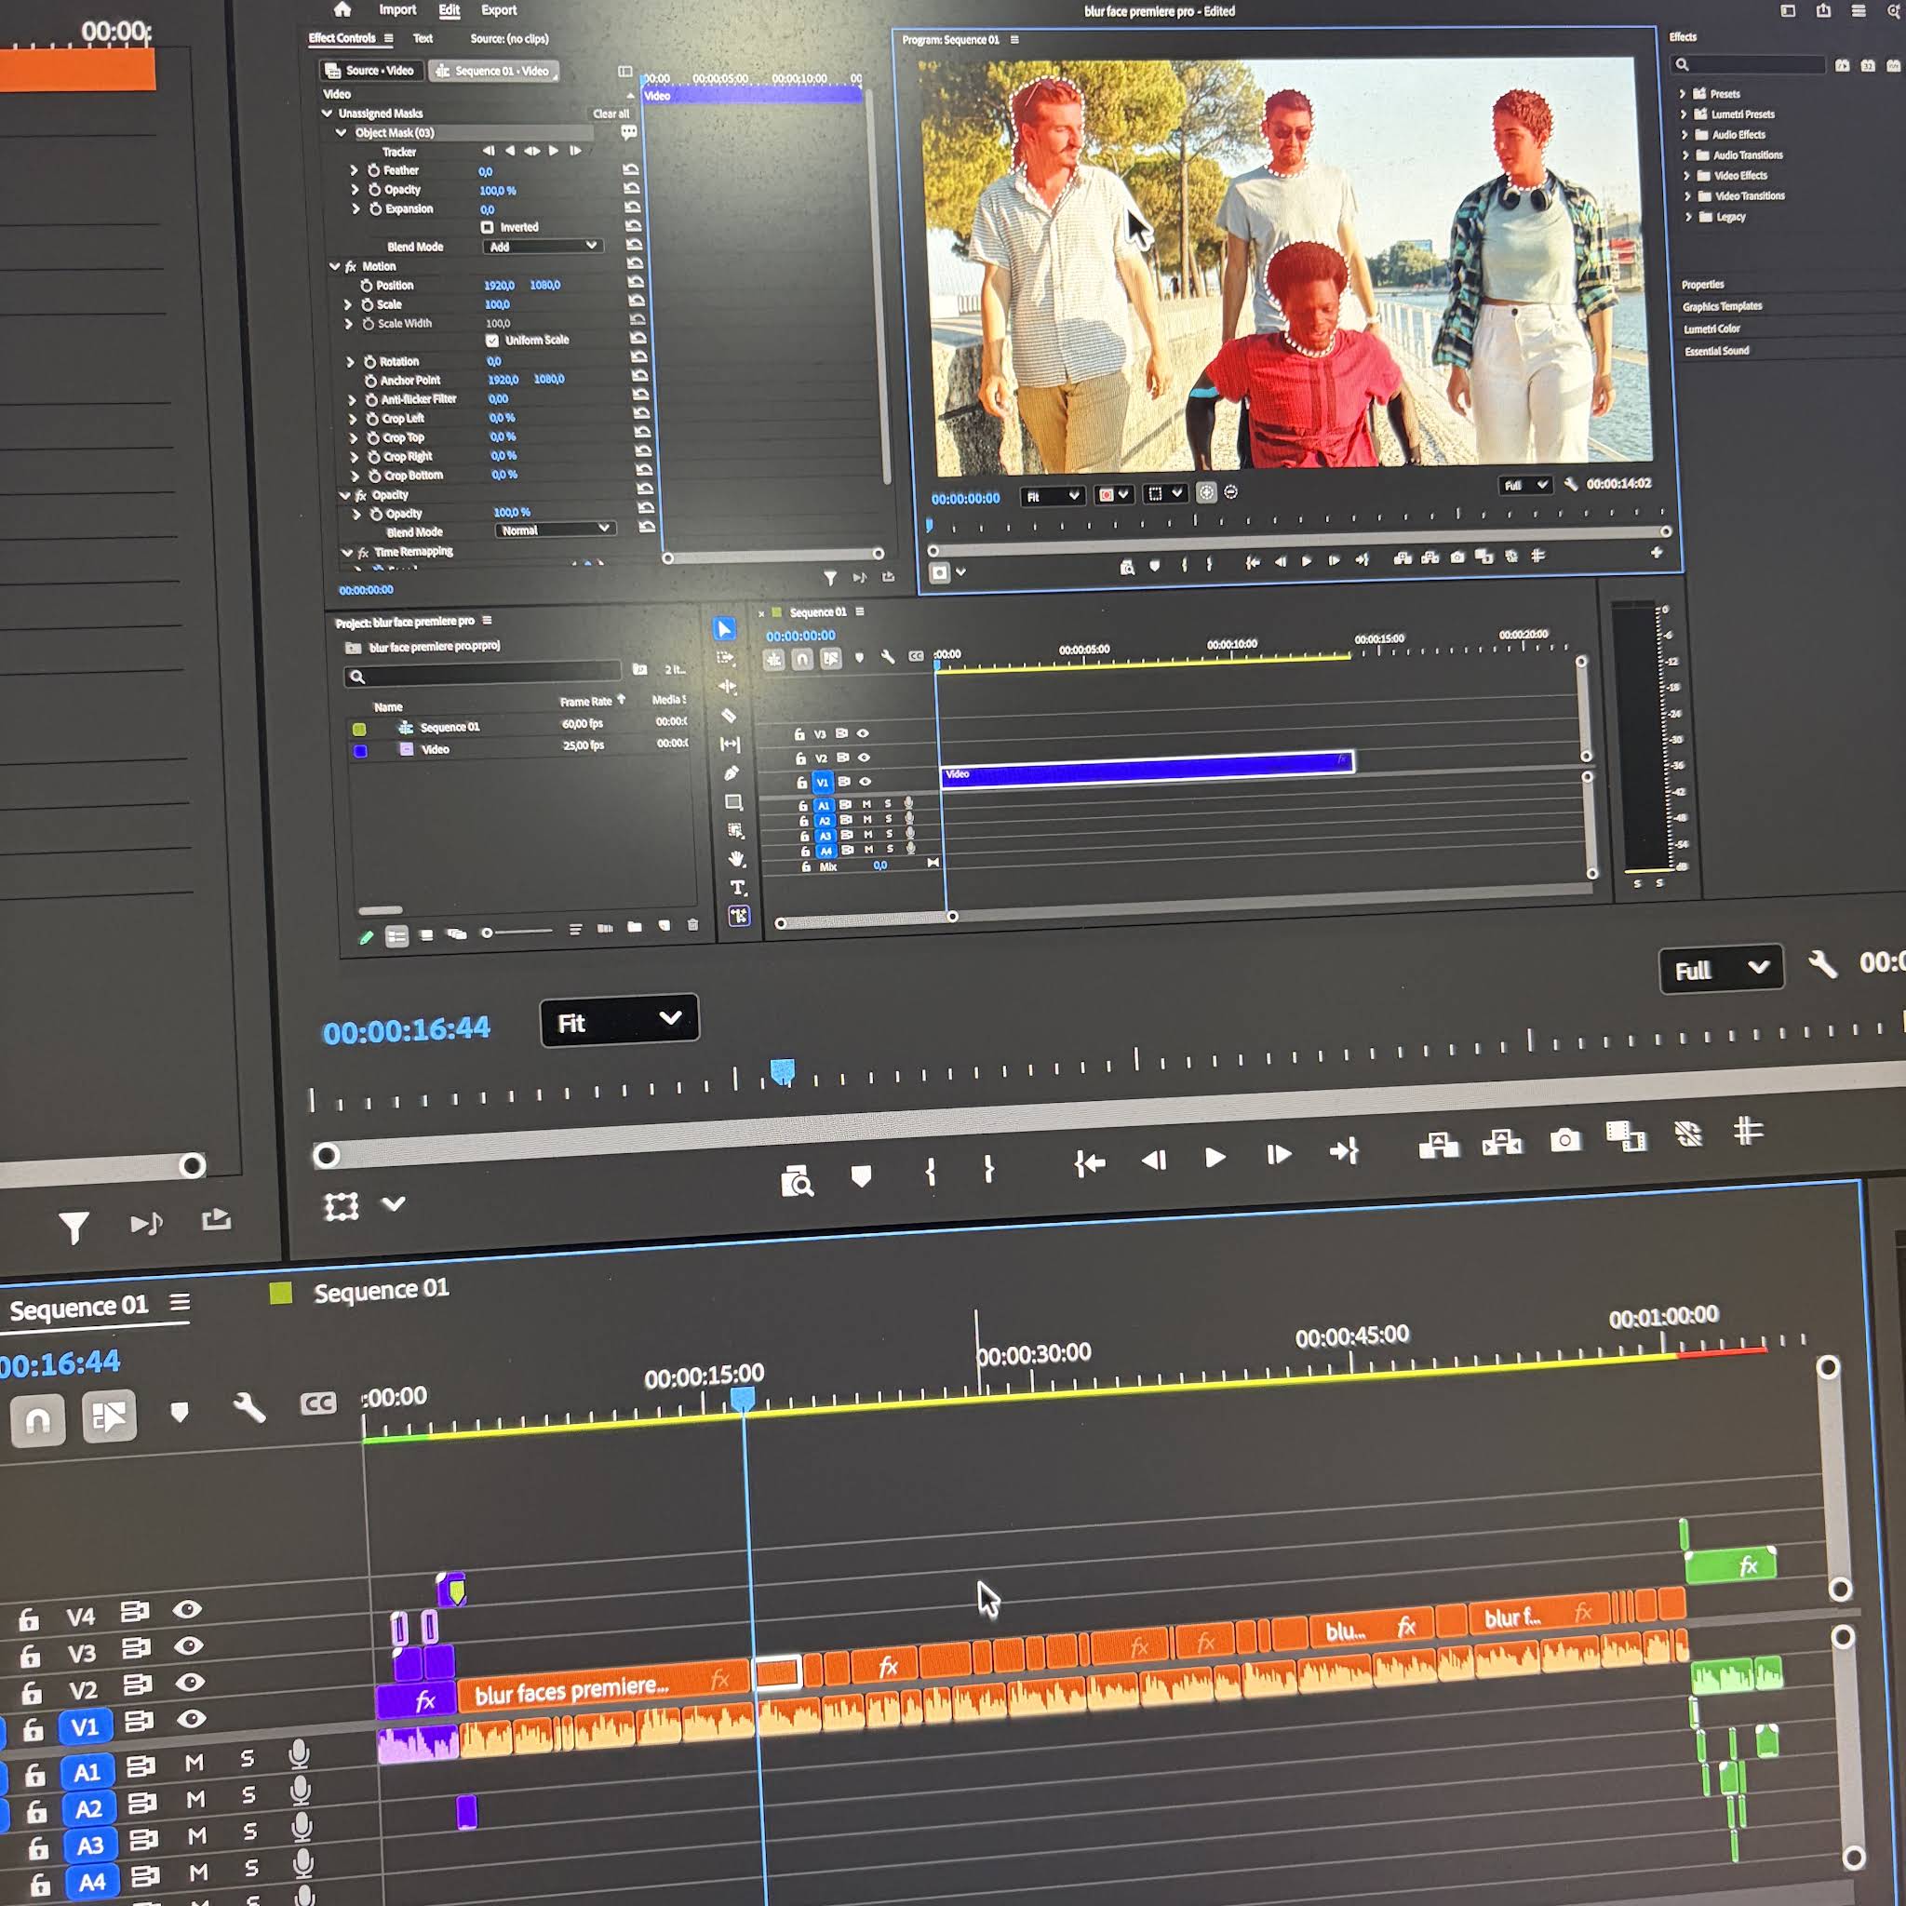Click the Clear all masks button
The image size is (1906, 1906).
pyautogui.click(x=611, y=114)
